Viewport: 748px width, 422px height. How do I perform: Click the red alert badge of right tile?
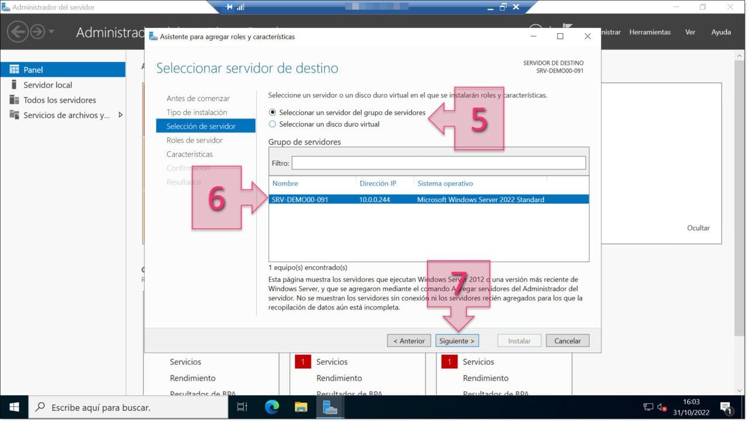click(x=449, y=362)
